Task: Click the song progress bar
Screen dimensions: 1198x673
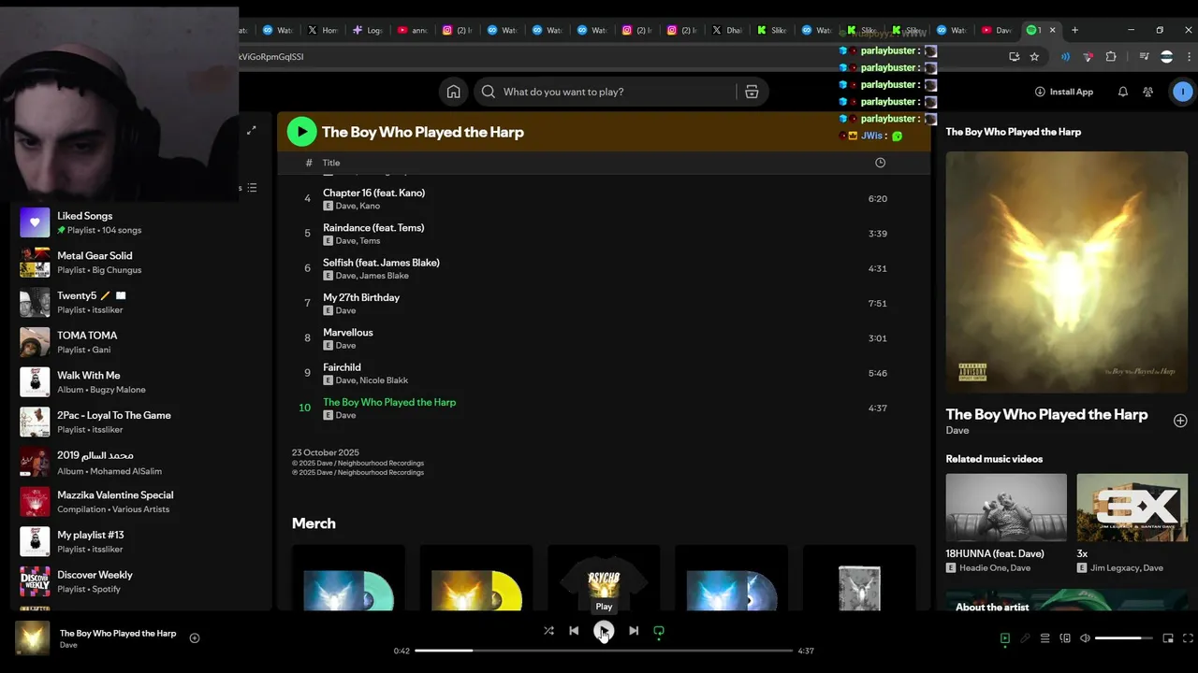Action: [x=604, y=651]
